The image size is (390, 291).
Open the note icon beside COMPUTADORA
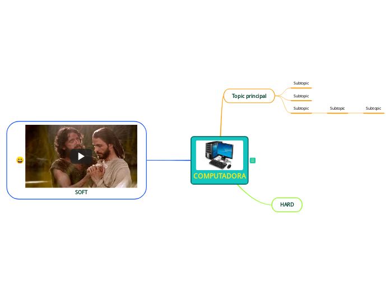(x=253, y=161)
